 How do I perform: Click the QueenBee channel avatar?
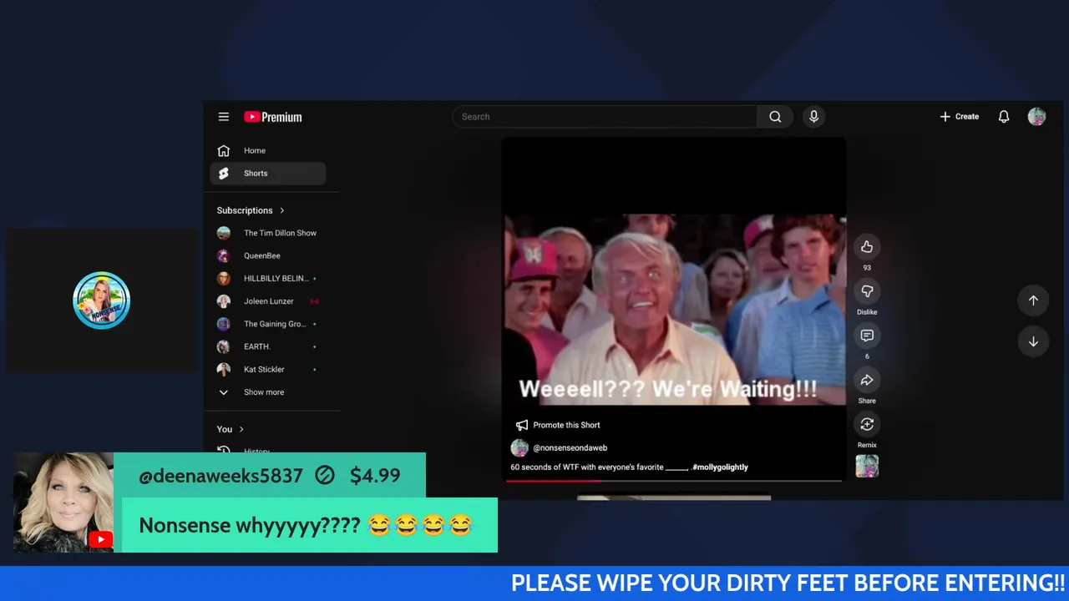click(223, 255)
